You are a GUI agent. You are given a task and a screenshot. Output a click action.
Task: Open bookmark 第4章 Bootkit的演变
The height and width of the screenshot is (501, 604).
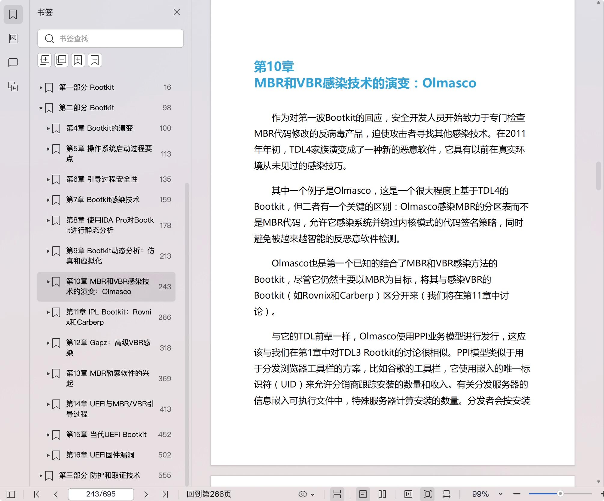(x=99, y=128)
